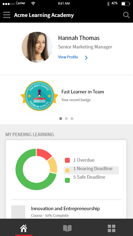Open the book Learning tab
Image resolution: width=133 pixels, height=236 pixels.
67,229
